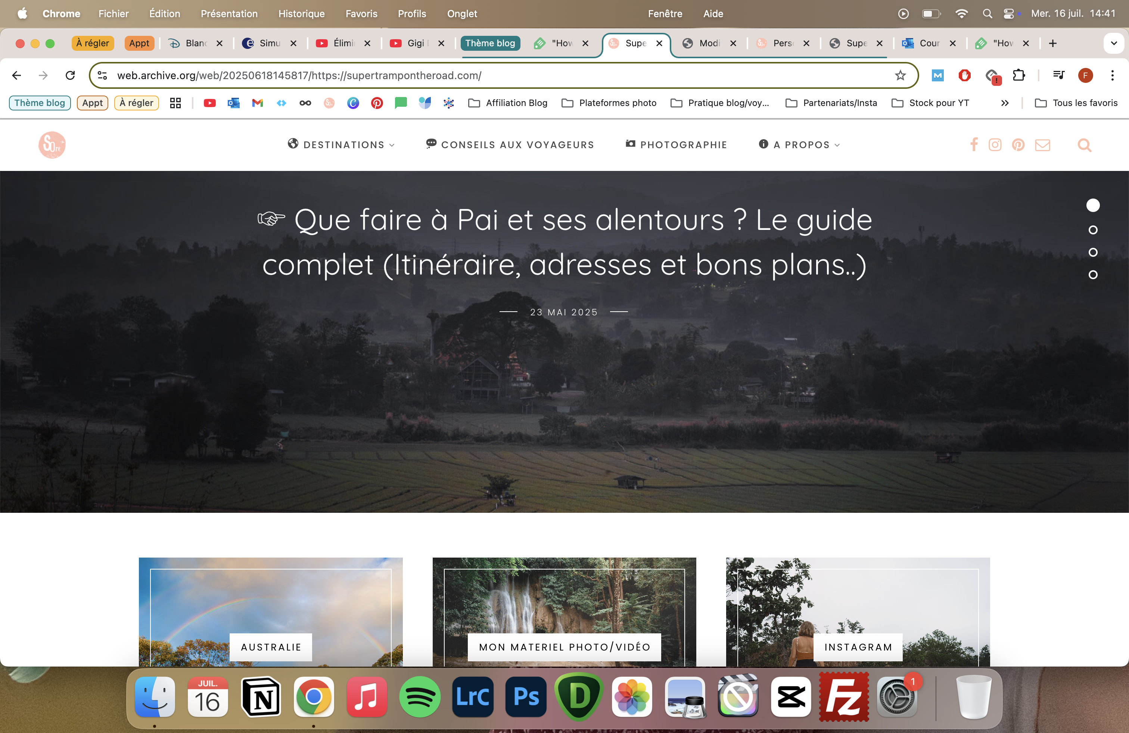The height and width of the screenshot is (733, 1129).
Task: Click Mon Materiel Photo/Vidéo label
Action: pos(564,647)
